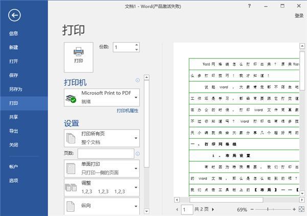
Task: Click the zoom slider handle
Action: pos(268,209)
